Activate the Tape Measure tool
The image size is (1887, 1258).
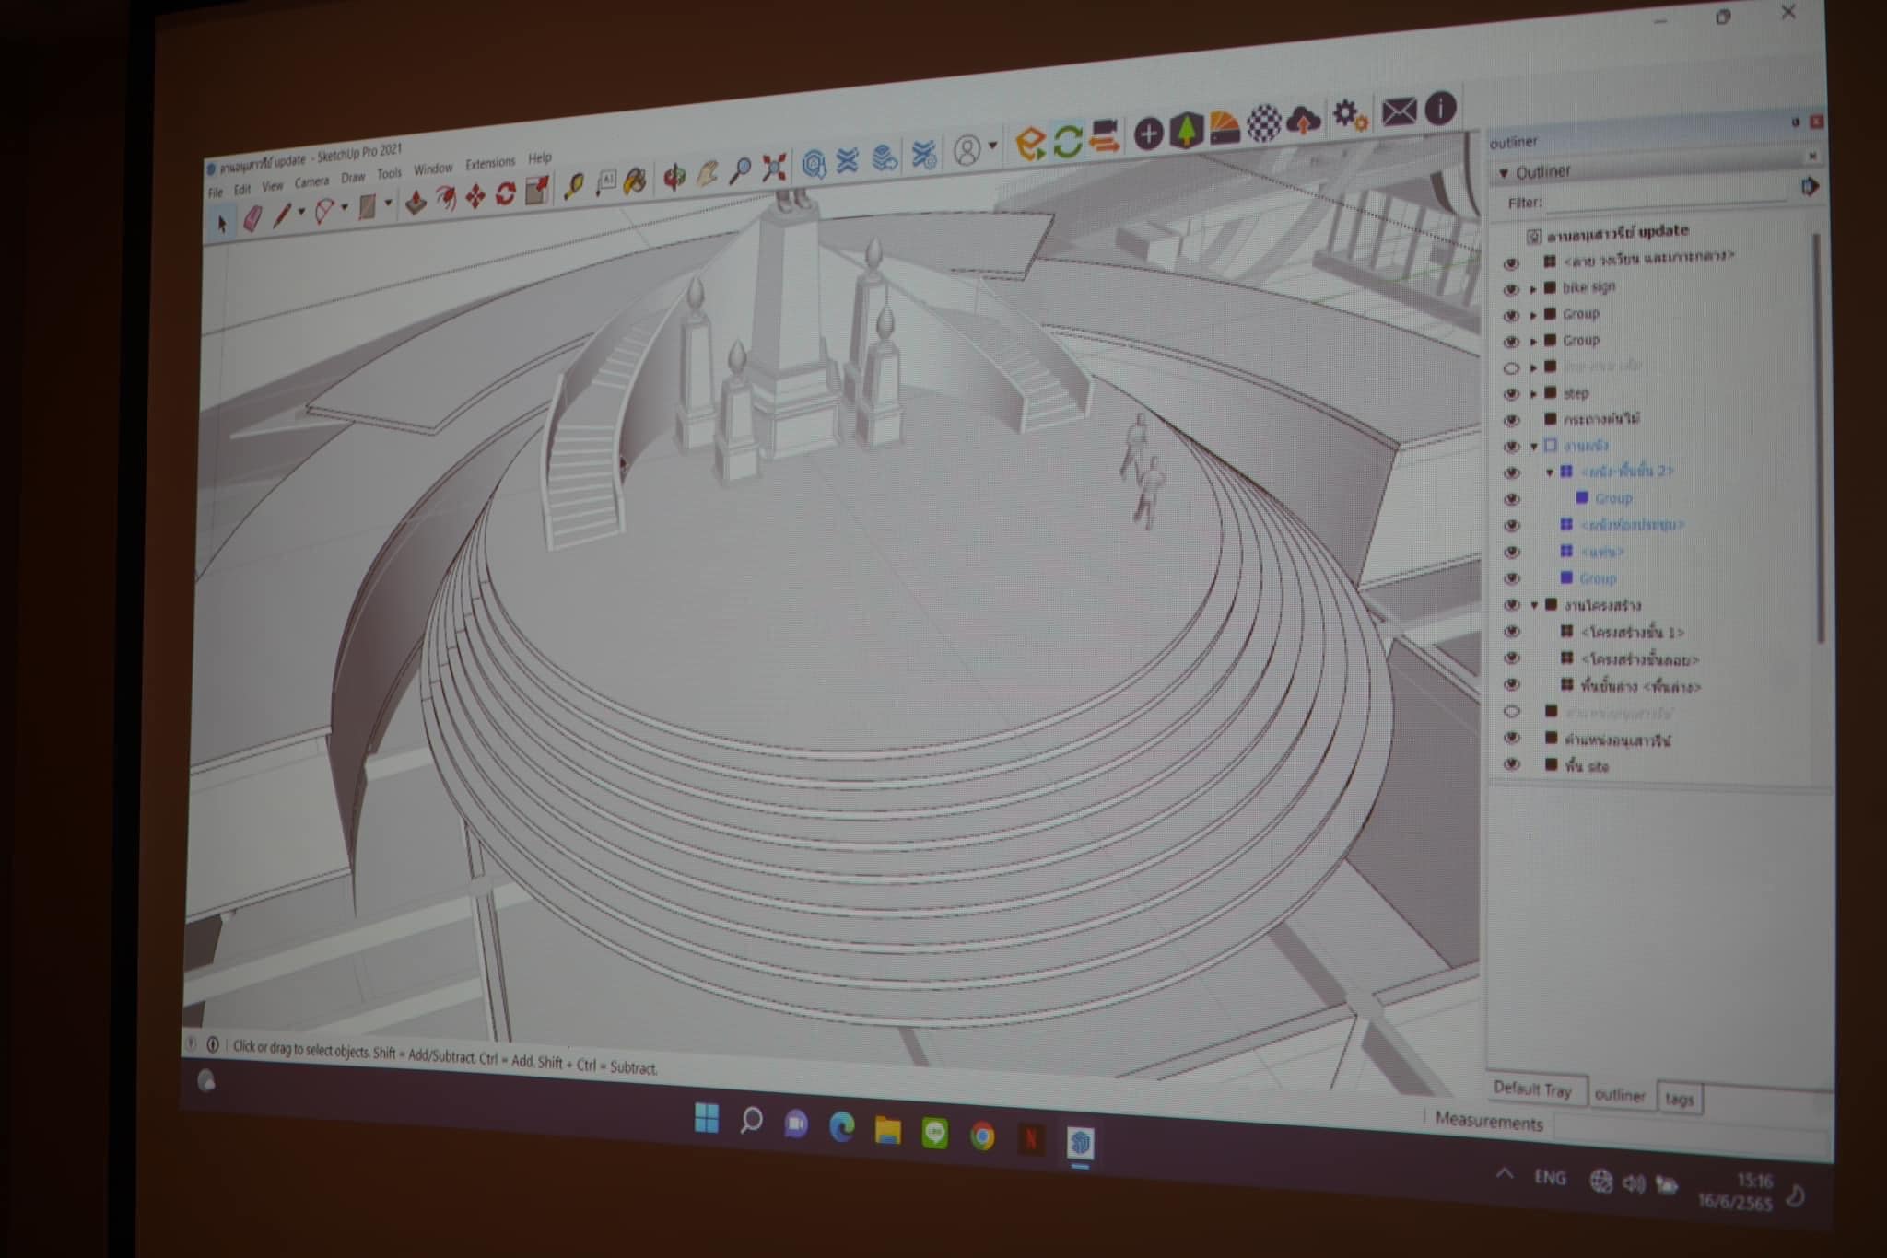click(573, 187)
